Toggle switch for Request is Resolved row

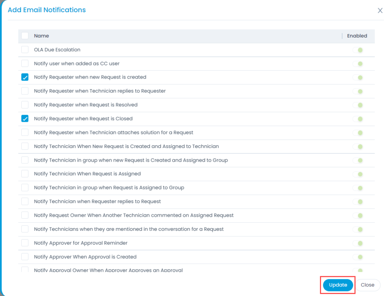tap(358, 105)
